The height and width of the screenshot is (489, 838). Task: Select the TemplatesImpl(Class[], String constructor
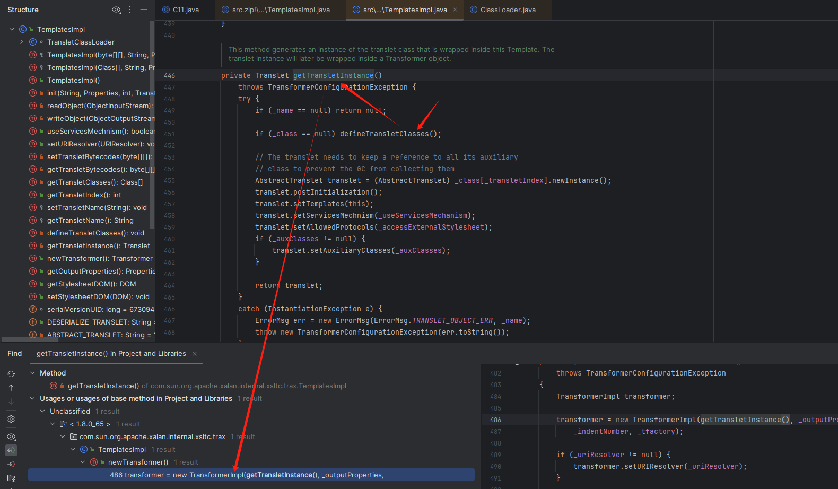101,67
